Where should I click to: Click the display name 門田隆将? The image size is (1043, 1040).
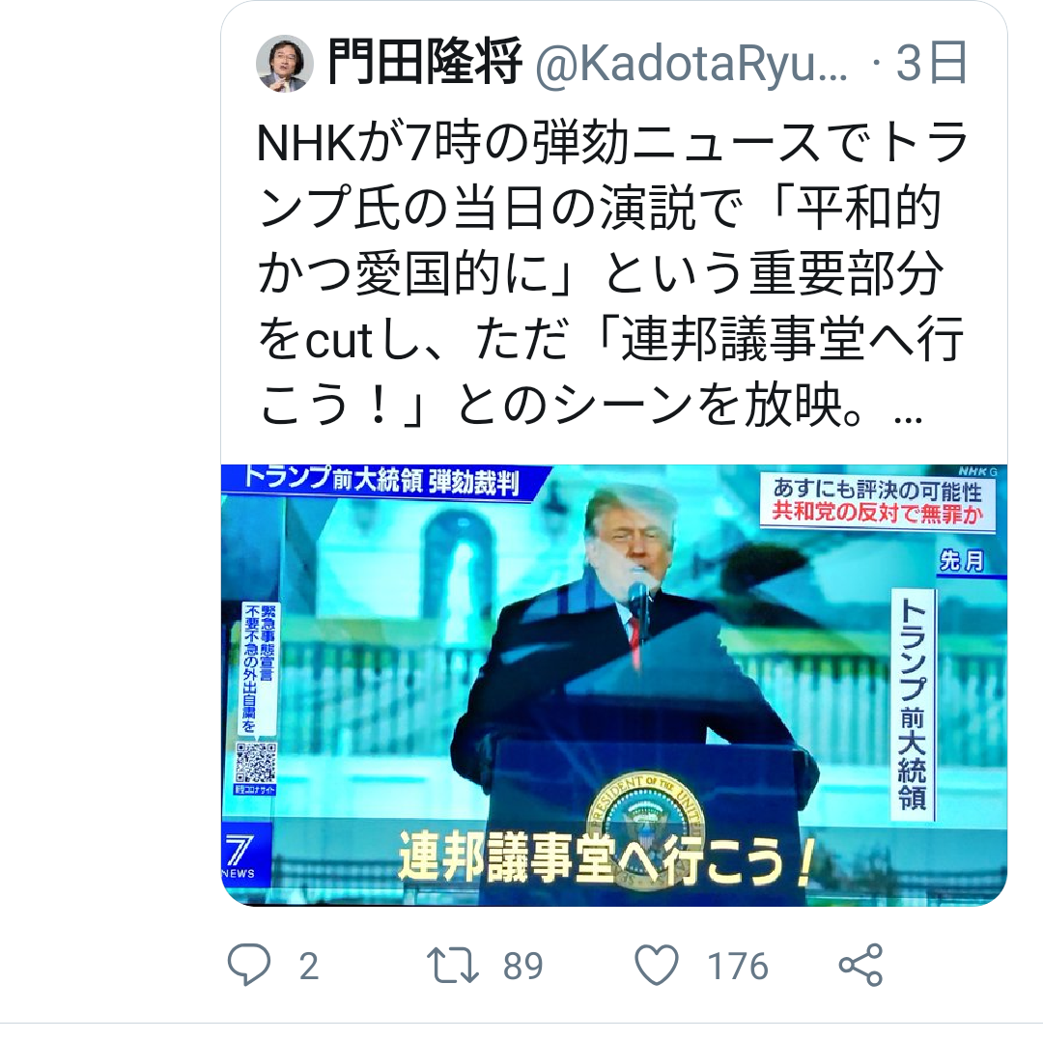point(424,63)
